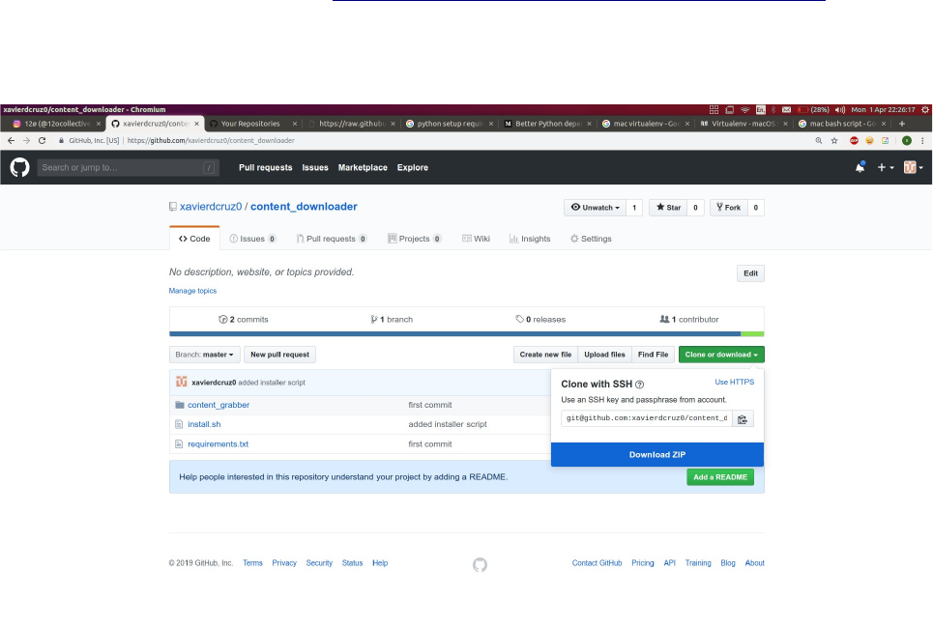Open the notifications bell

pos(860,168)
